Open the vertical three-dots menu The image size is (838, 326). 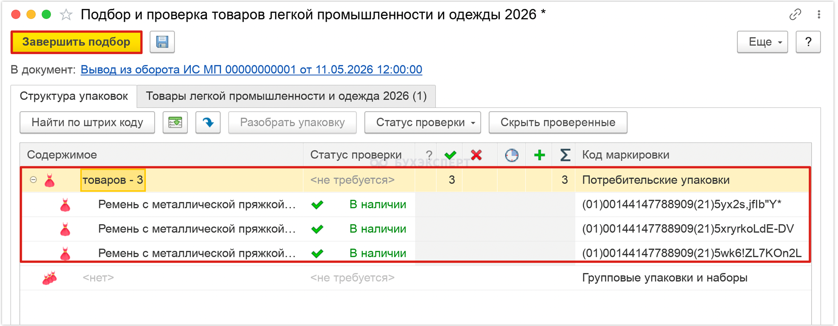[x=819, y=15]
